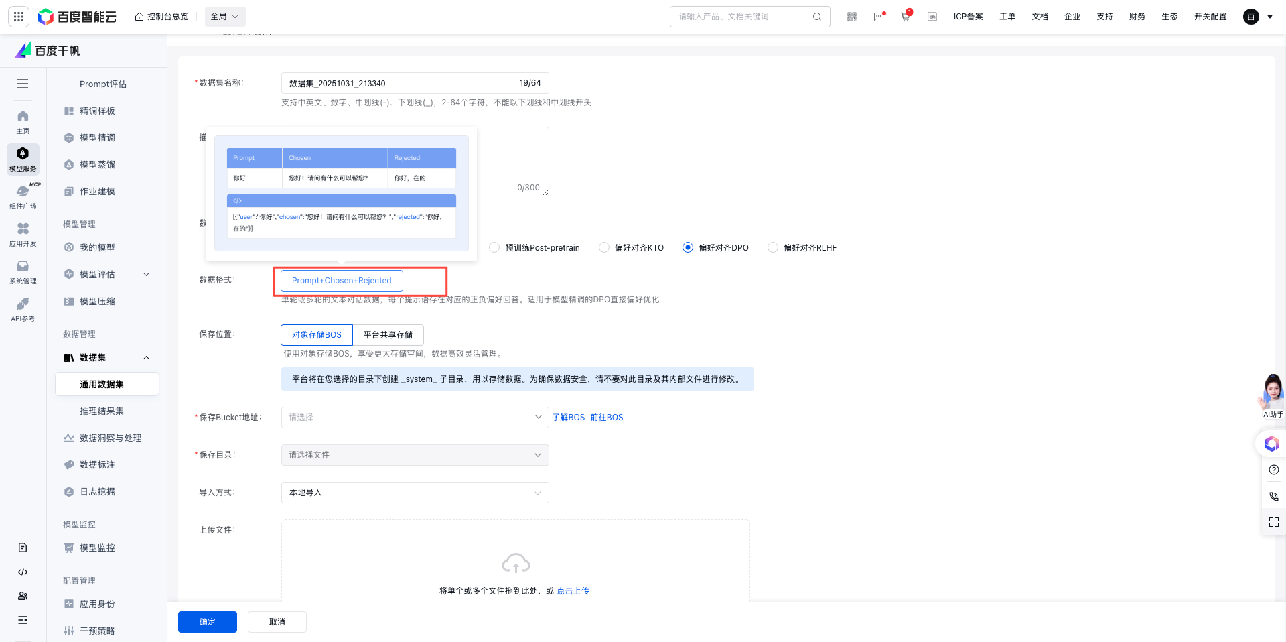Open the 前往BOS link
1286x642 pixels.
point(606,418)
